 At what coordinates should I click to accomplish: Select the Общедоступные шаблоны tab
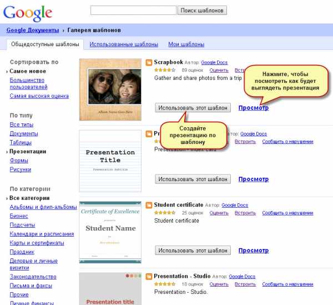(x=45, y=44)
